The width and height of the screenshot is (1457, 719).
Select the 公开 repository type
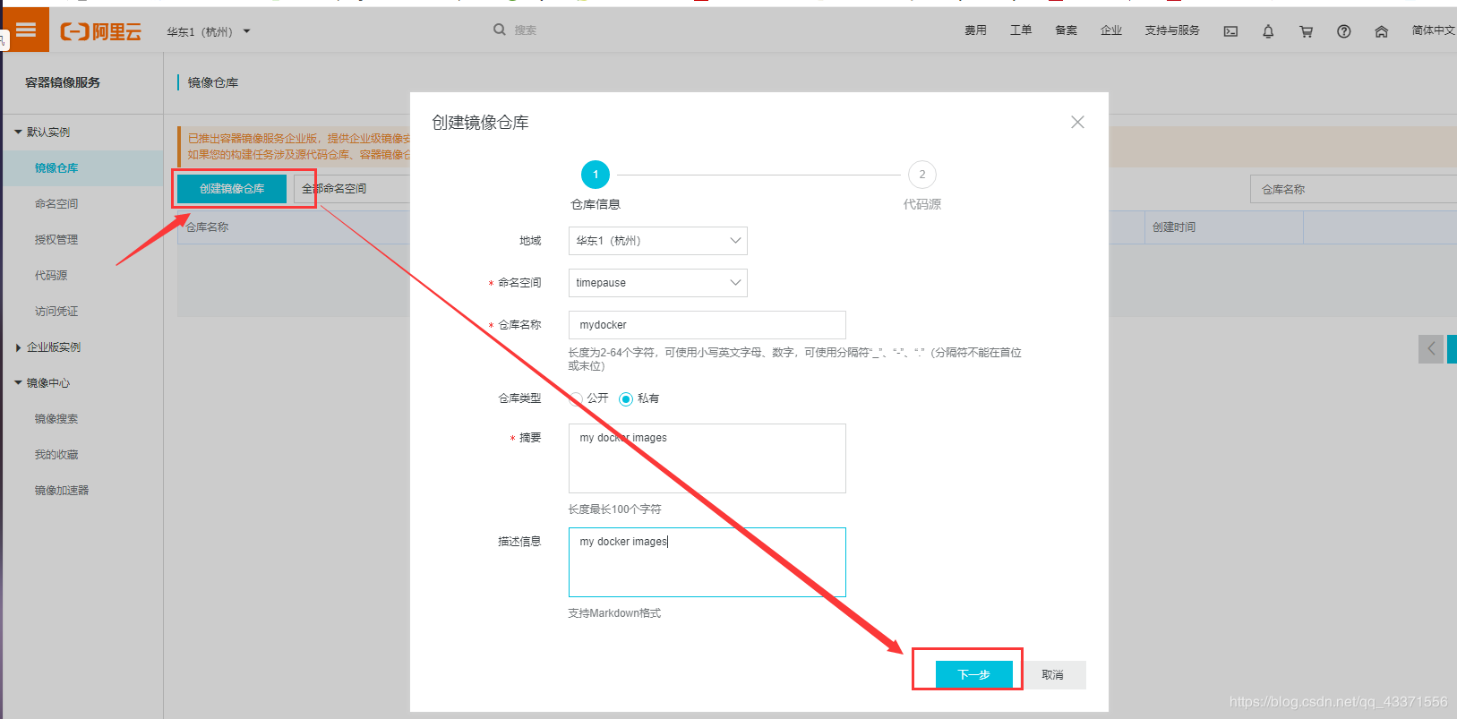tap(576, 398)
